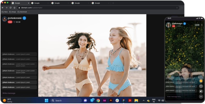Open the 26°C Sunny weather widget
This screenshot has width=205, height=104.
tap(8, 100)
